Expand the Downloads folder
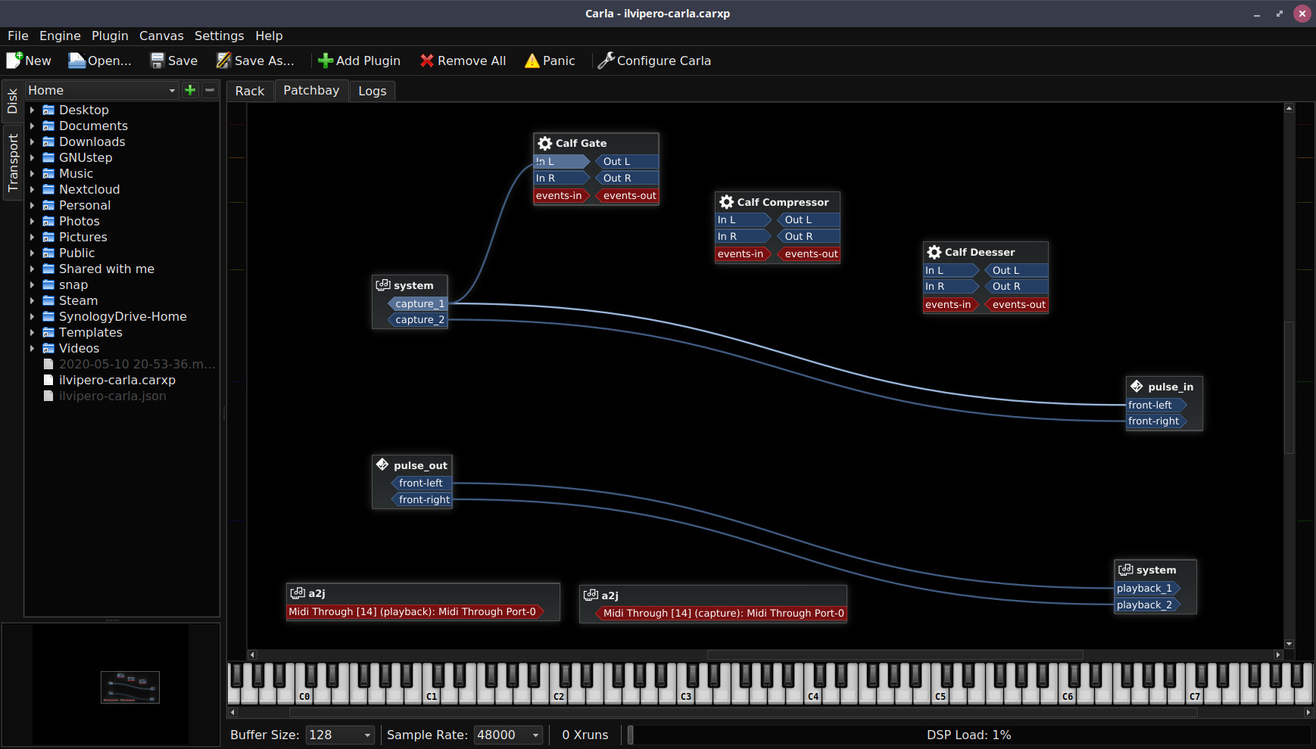1316x749 pixels. pos(32,141)
